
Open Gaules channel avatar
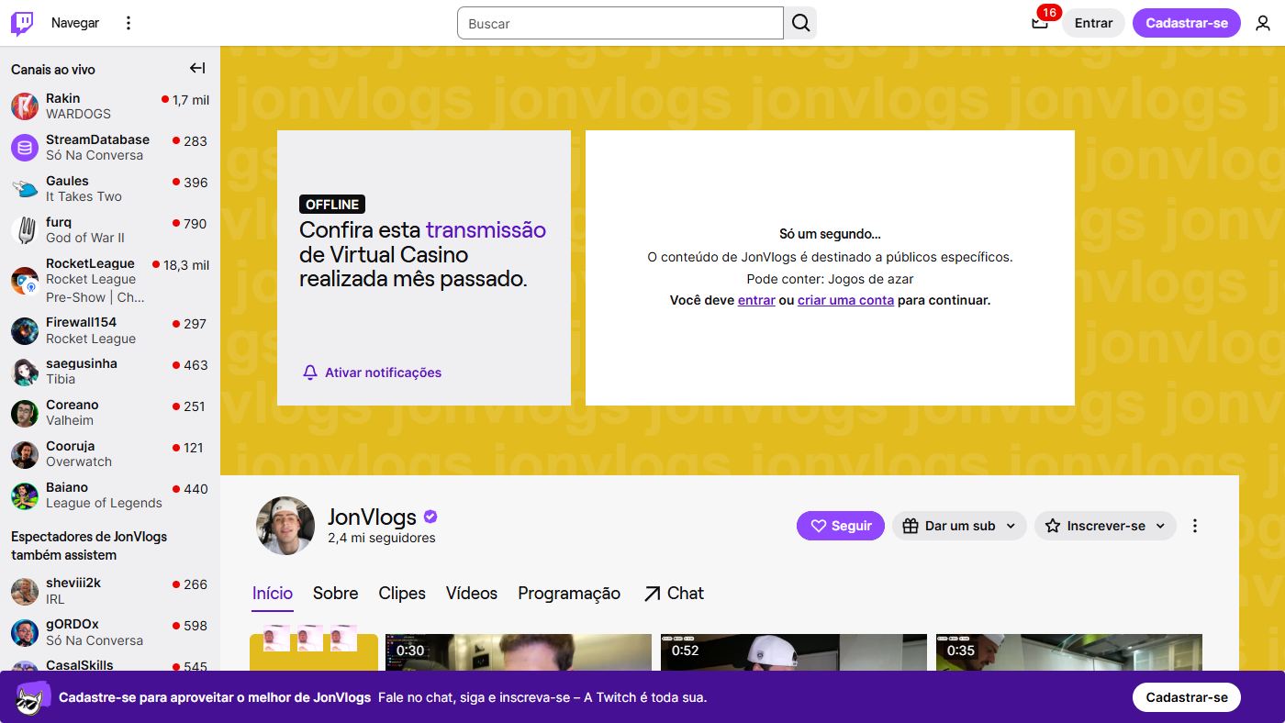pyautogui.click(x=25, y=189)
